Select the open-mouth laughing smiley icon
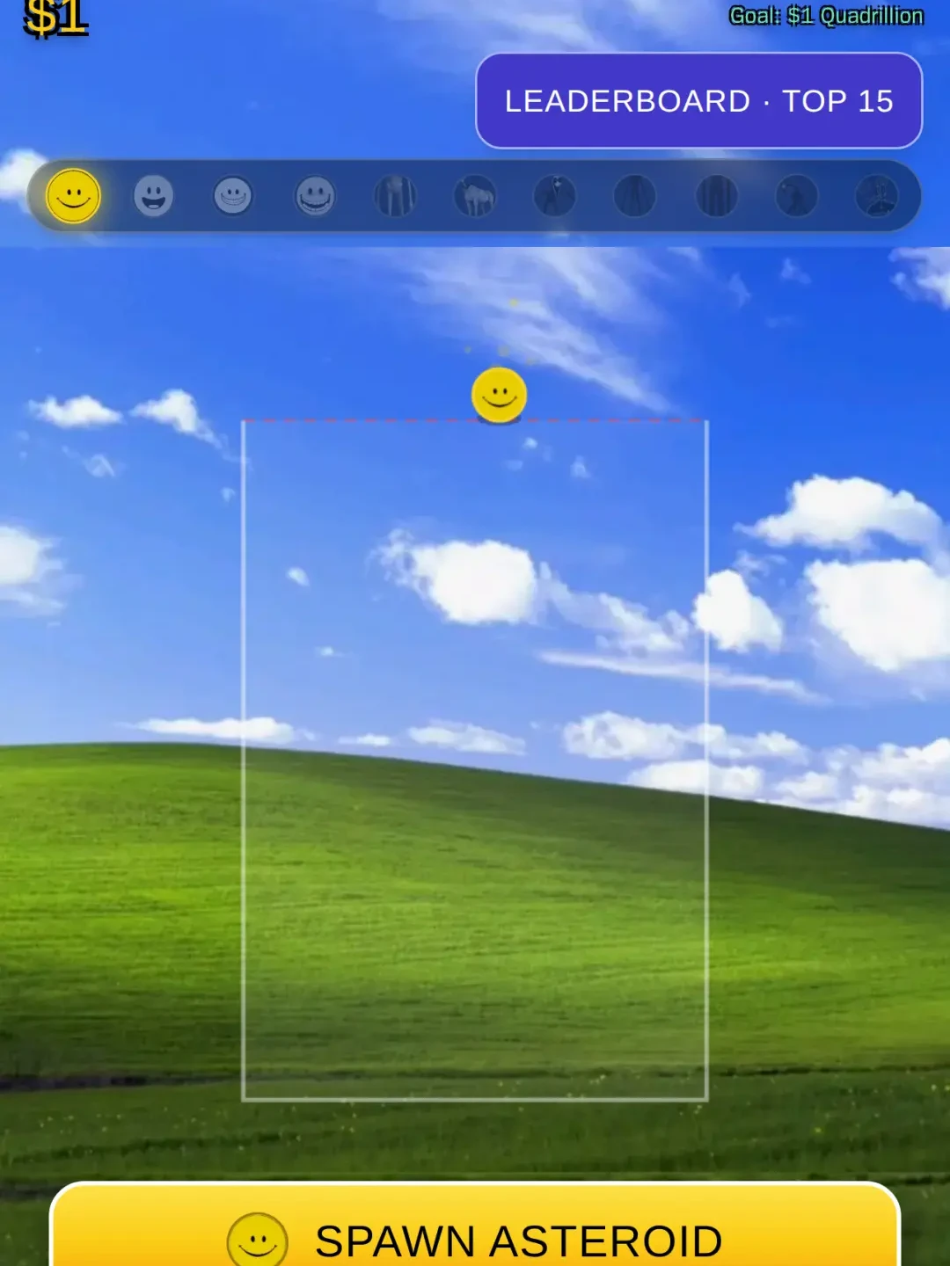 (154, 196)
